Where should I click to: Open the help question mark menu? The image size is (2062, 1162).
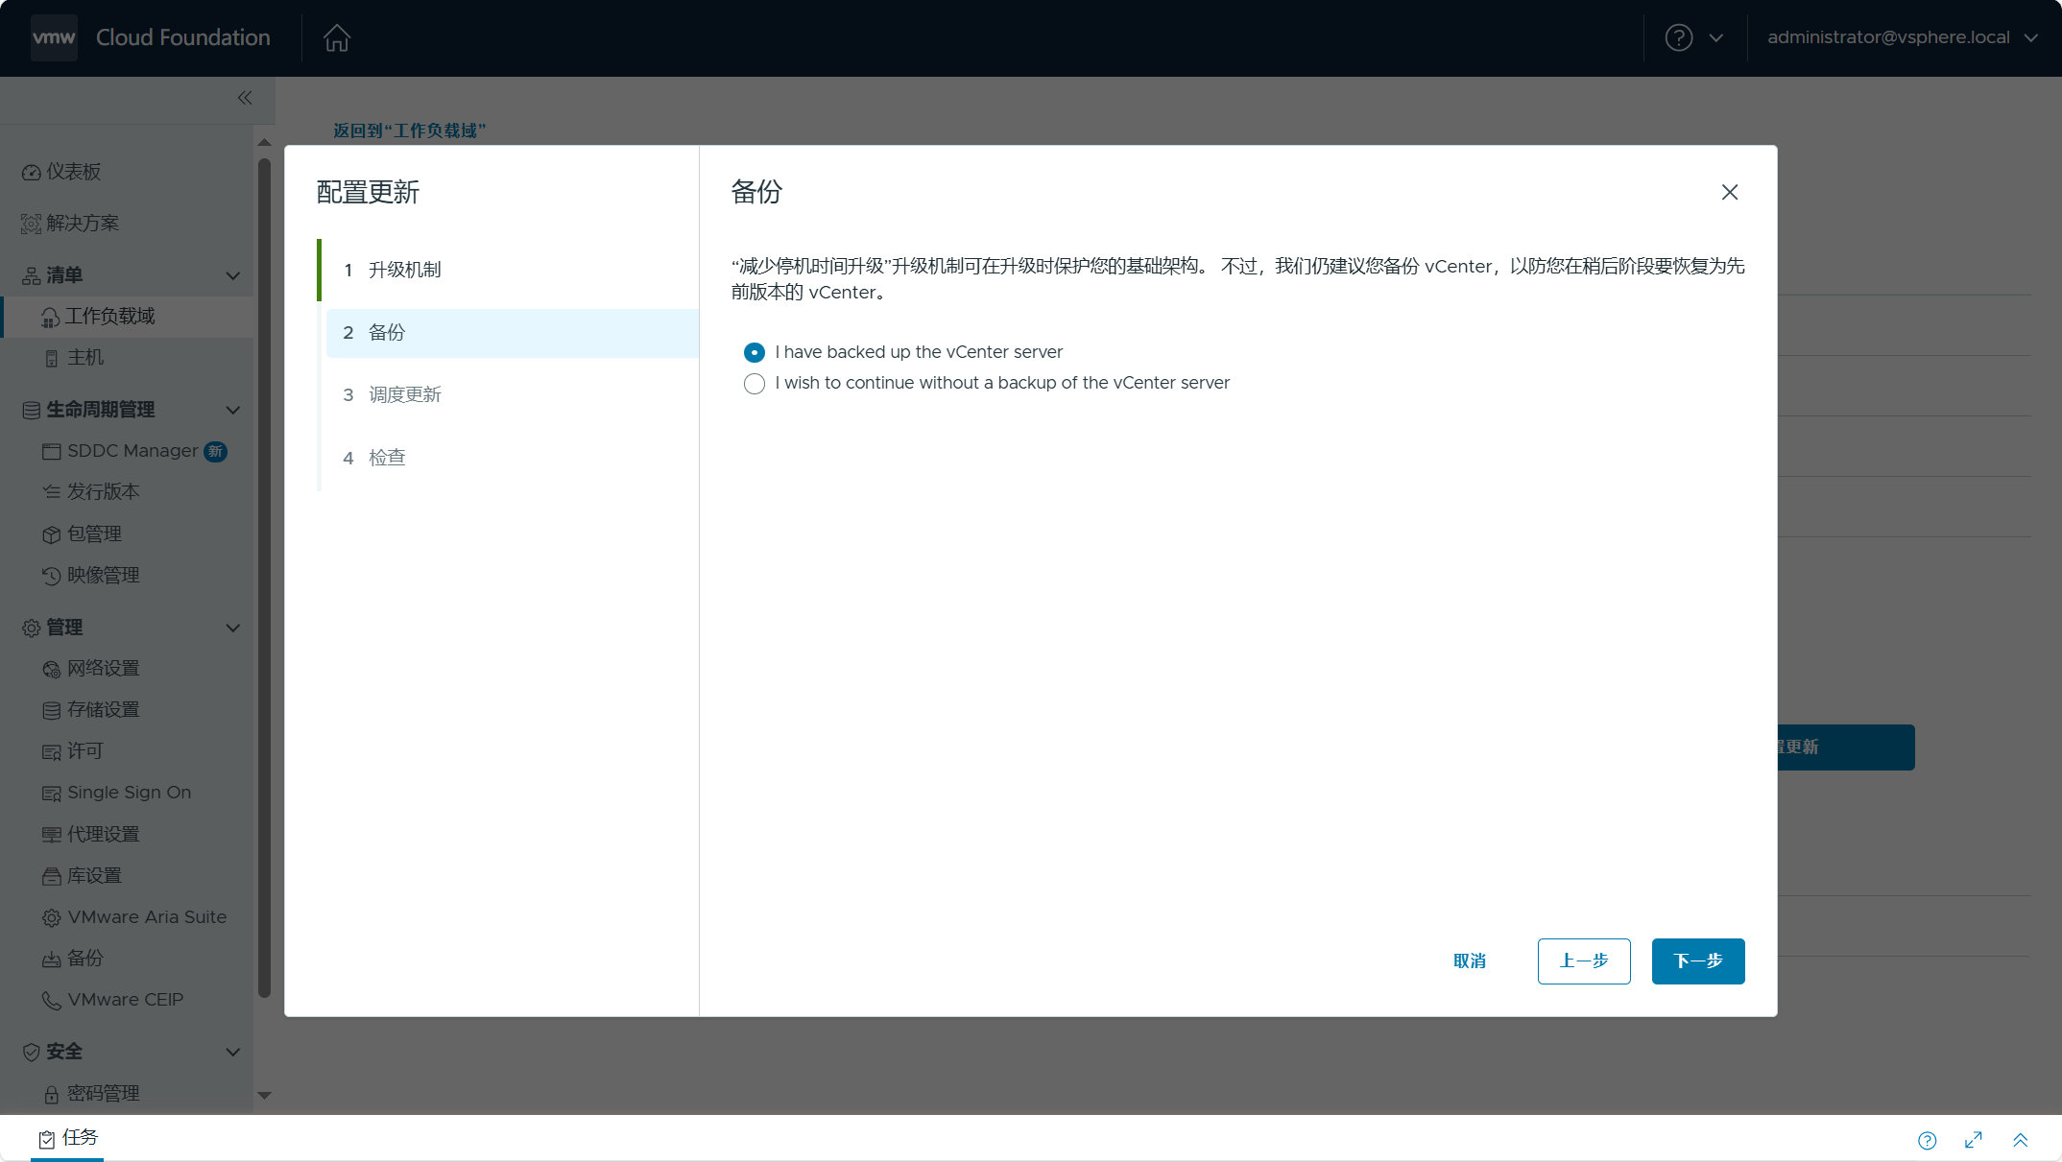1678,38
